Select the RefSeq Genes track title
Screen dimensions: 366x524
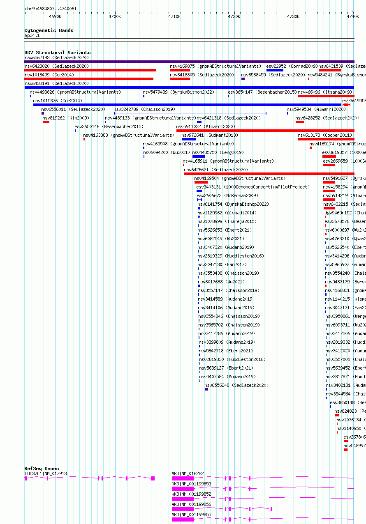coord(42,469)
